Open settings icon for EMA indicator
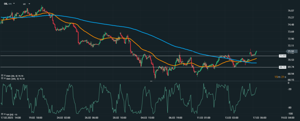300x121 pixels. 1,76
